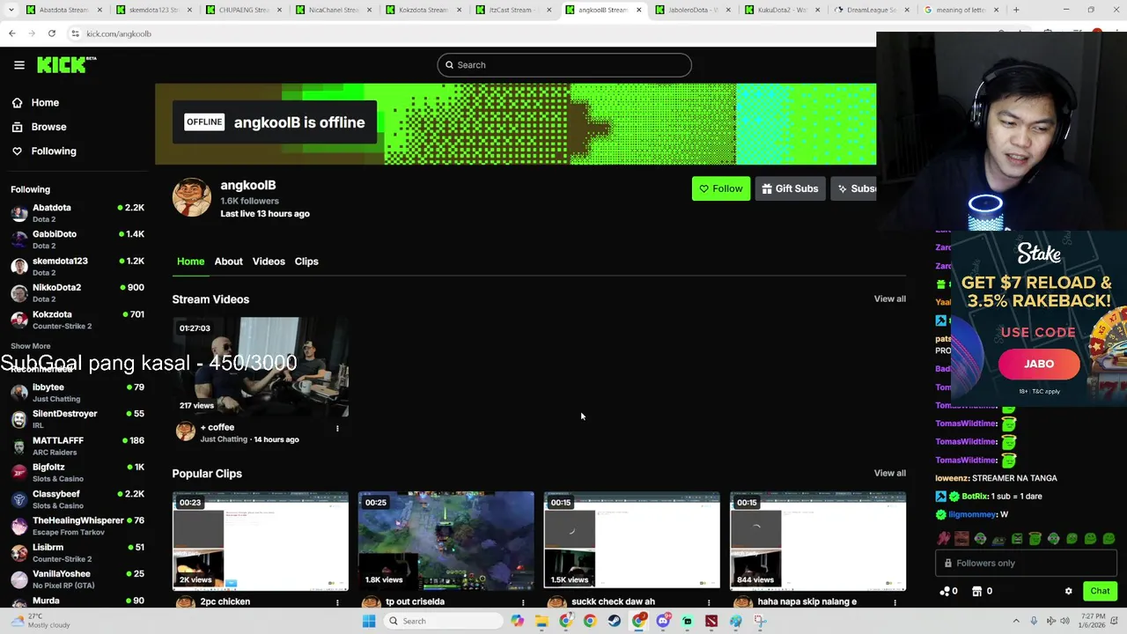Click the KICK logo

[66, 65]
